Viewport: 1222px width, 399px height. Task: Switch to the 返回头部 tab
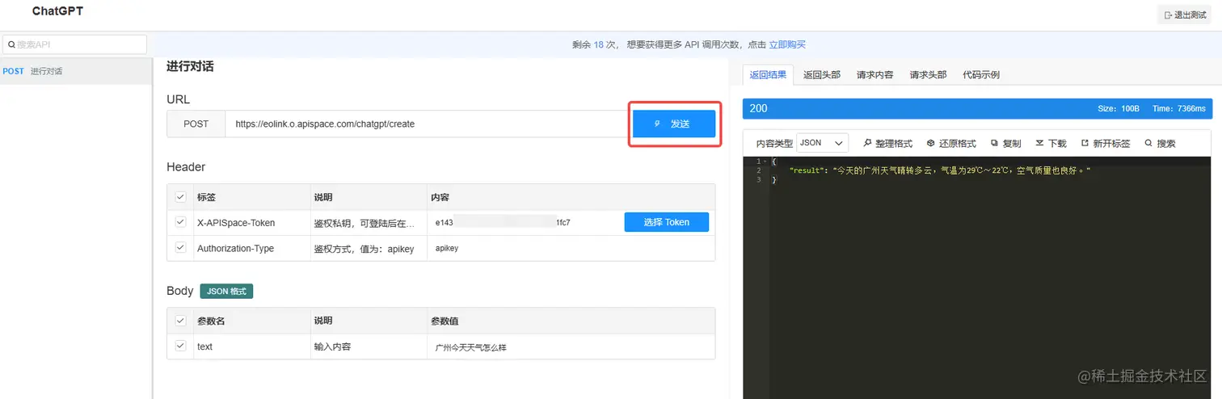coord(822,74)
